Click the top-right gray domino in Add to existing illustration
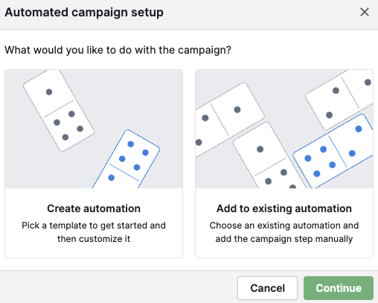 pyautogui.click(x=340, y=99)
